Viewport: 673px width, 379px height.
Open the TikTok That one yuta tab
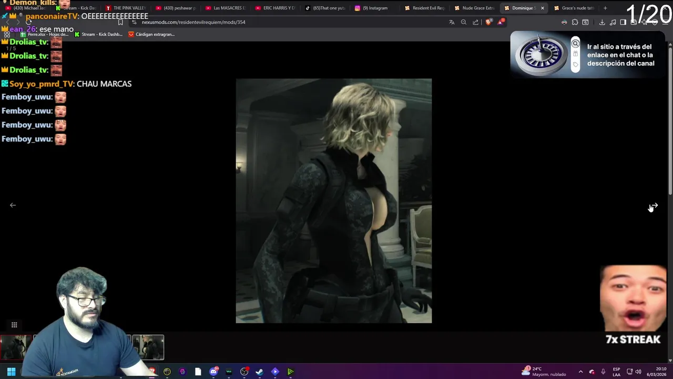click(x=325, y=8)
